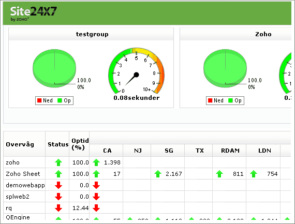The height and width of the screenshot is (224, 295).
Task: Click the Status column header
Action: pos(58,144)
